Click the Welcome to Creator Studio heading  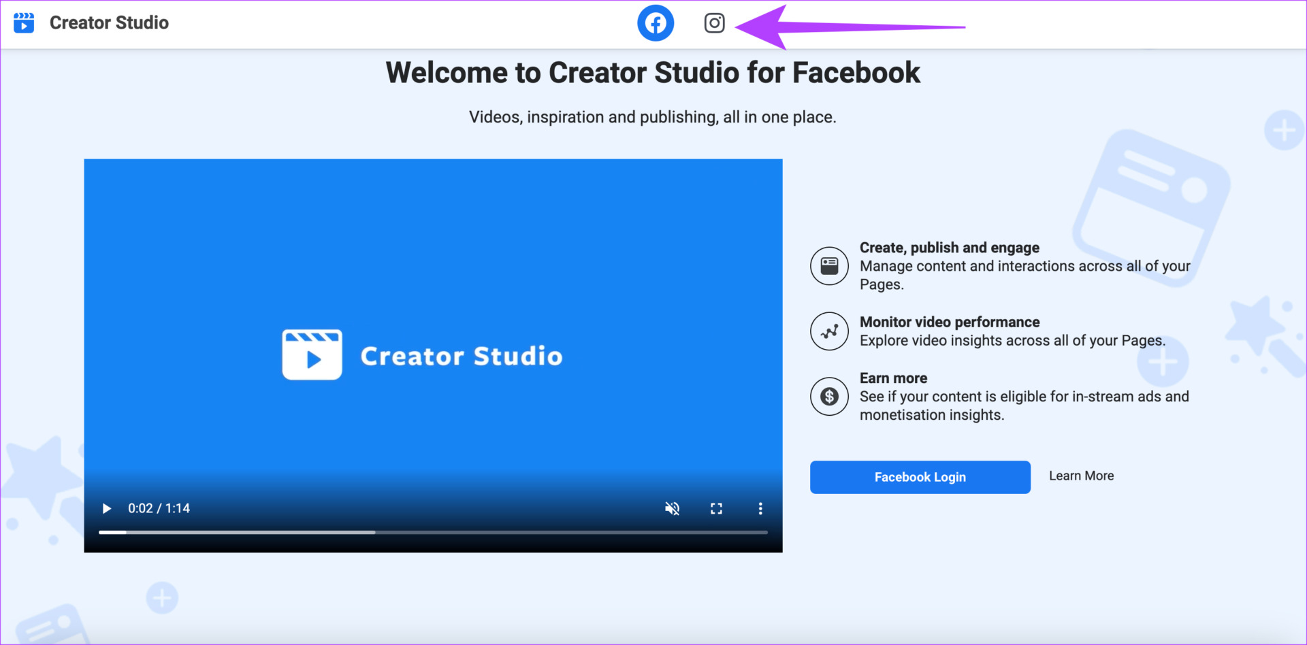pos(653,73)
